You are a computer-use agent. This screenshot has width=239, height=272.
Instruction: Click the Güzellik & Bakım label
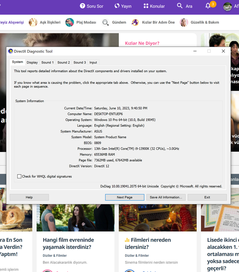point(205,22)
